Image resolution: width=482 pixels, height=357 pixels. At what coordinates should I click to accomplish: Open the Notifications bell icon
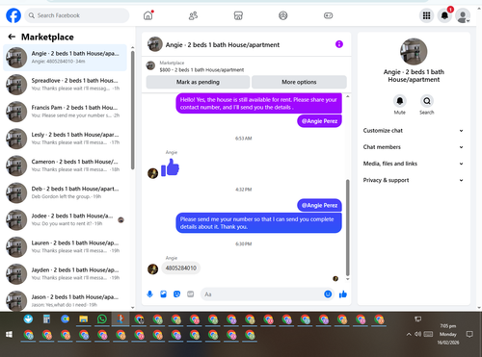pyautogui.click(x=444, y=15)
